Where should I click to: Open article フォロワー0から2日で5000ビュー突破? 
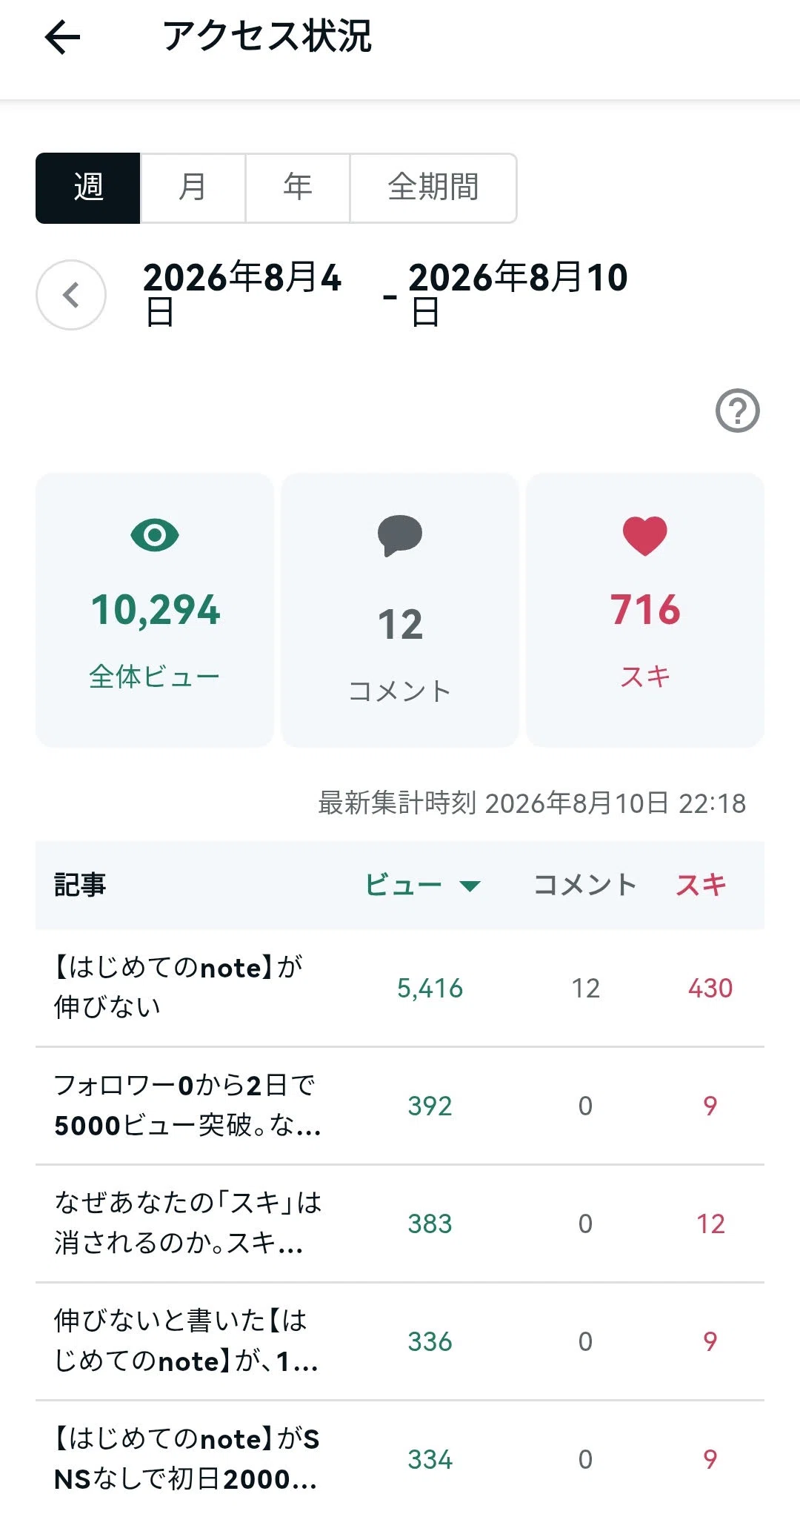tap(400, 1106)
